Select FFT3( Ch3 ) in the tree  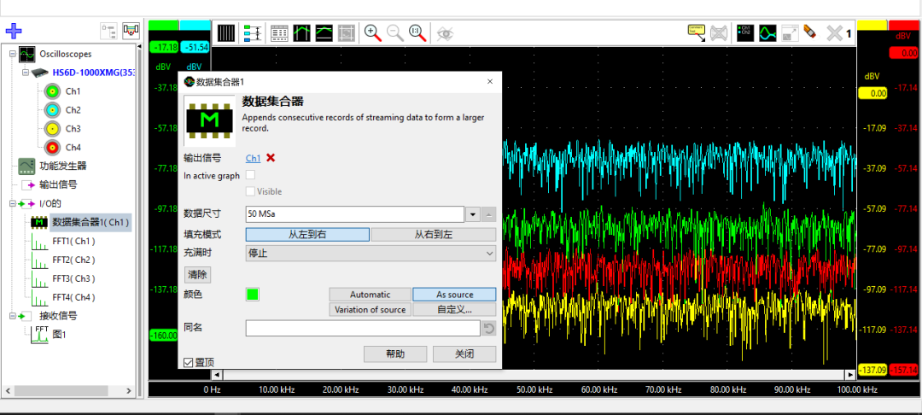(x=73, y=278)
